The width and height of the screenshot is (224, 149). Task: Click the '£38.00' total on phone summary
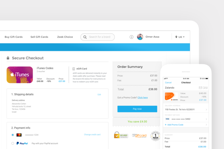(x=202, y=147)
